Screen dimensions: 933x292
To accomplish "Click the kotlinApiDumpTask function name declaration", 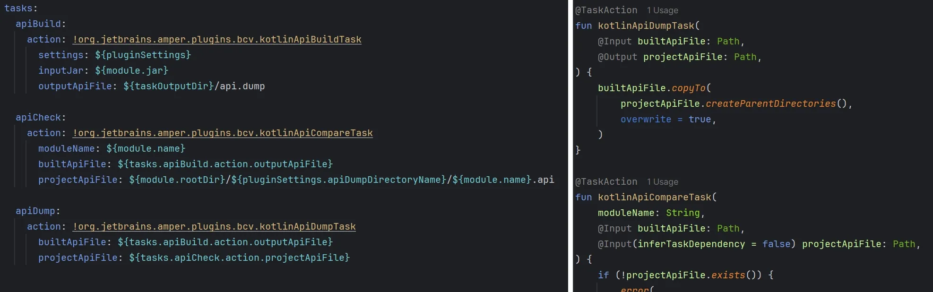I will 646,26.
